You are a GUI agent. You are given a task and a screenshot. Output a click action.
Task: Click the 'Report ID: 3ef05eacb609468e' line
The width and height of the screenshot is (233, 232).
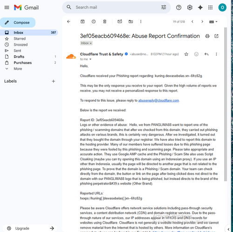click(x=102, y=120)
